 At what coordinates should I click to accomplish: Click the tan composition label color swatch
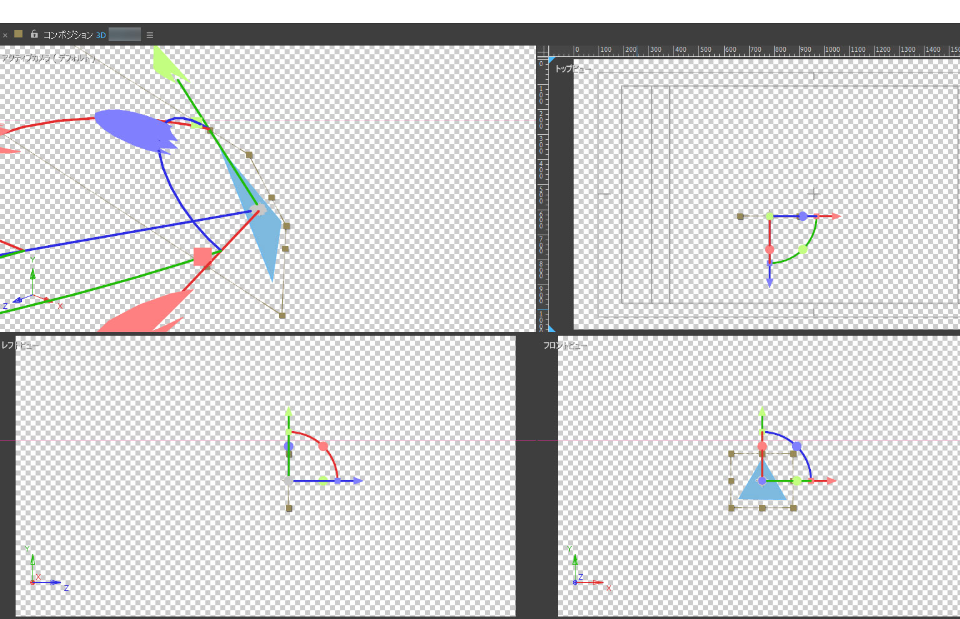pyautogui.click(x=19, y=34)
